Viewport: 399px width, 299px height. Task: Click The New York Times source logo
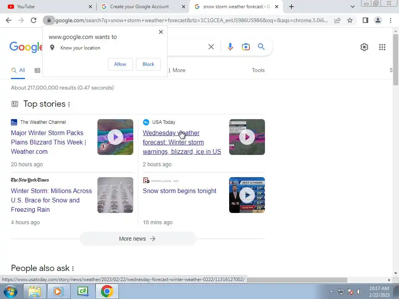[30, 180]
